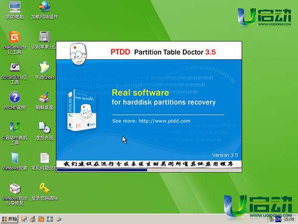Click the gray drive quick launch icon
The image size is (298, 224).
click(58, 220)
